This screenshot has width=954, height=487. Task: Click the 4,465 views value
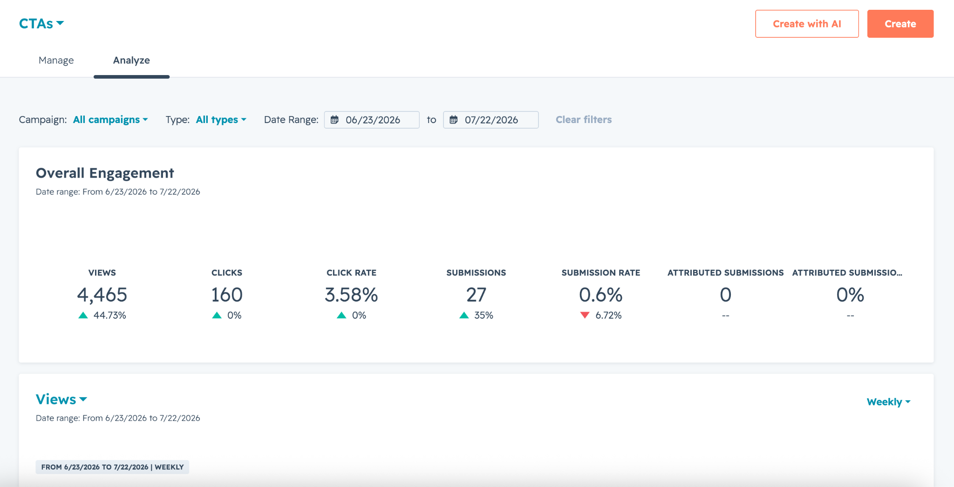(x=102, y=295)
